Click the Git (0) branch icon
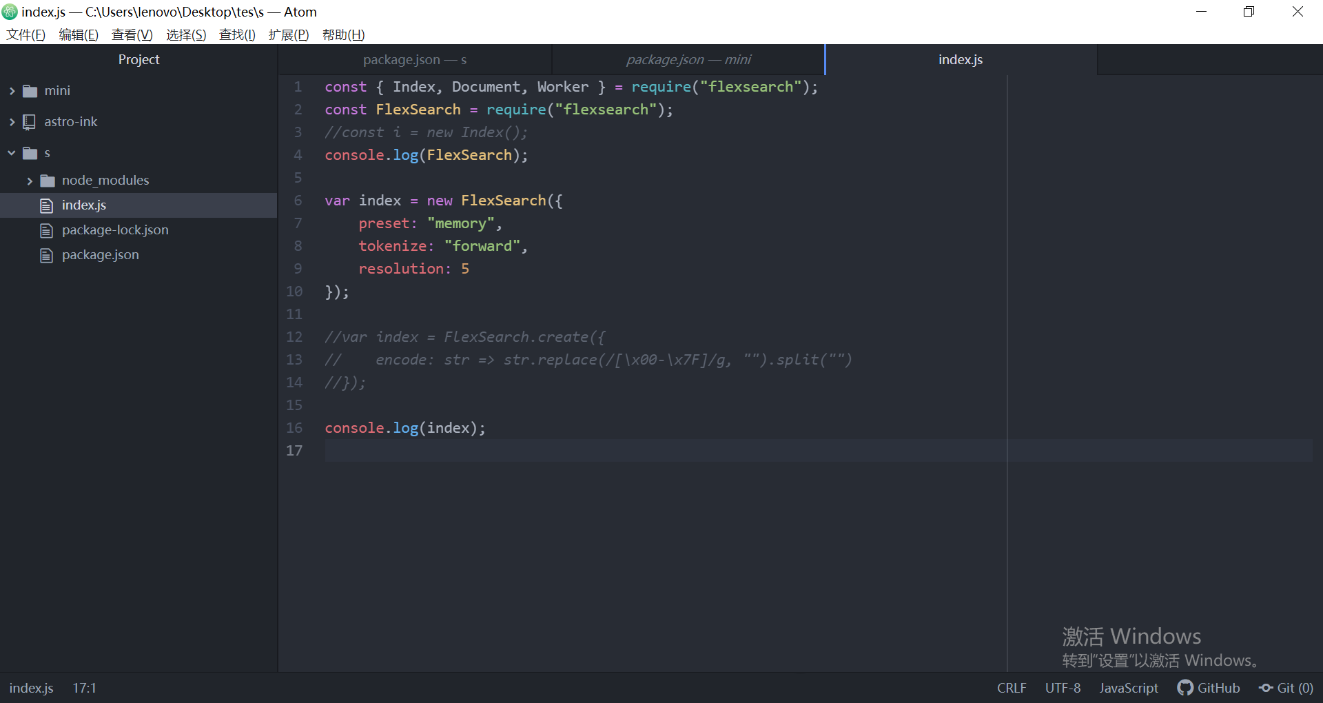Viewport: 1323px width, 703px height. tap(1266, 688)
